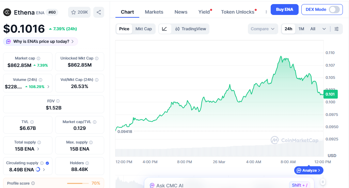
Task: Click the 88.48K holders value
Action: pos(79,169)
